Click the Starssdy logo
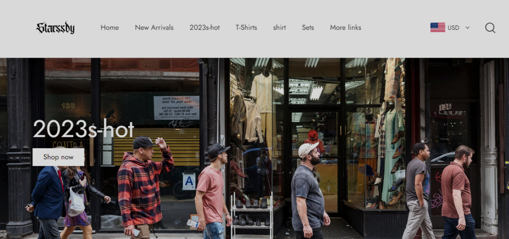The height and width of the screenshot is (239, 509). tap(56, 28)
